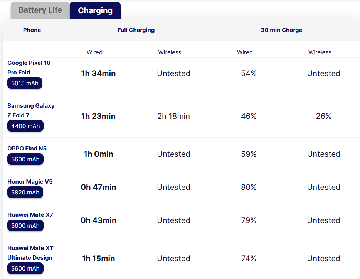Click the OPPO Find N5 phone name
Image resolution: width=360 pixels, height=279 pixels.
click(x=27, y=149)
